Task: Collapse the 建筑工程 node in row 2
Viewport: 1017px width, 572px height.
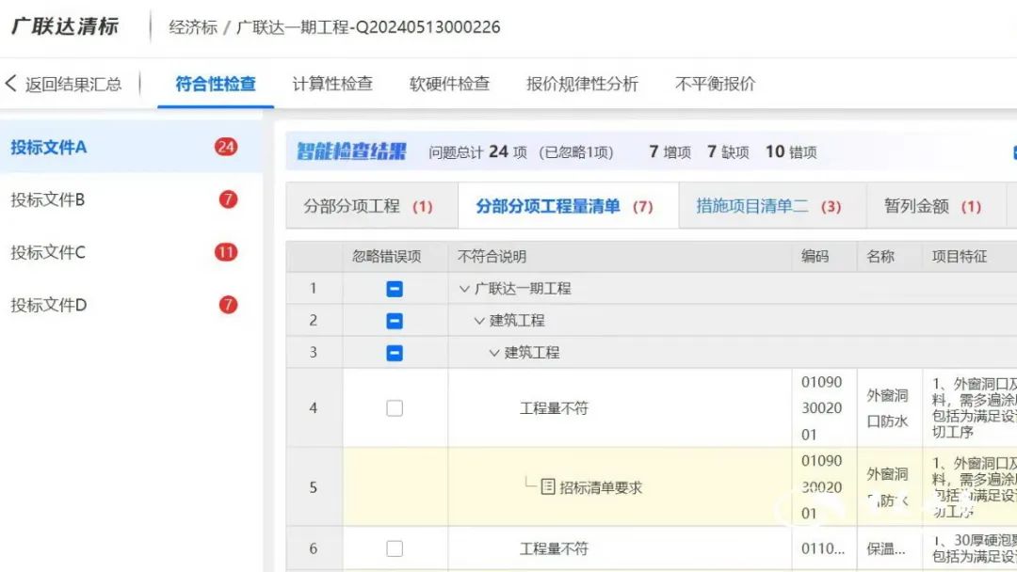Action: click(479, 321)
